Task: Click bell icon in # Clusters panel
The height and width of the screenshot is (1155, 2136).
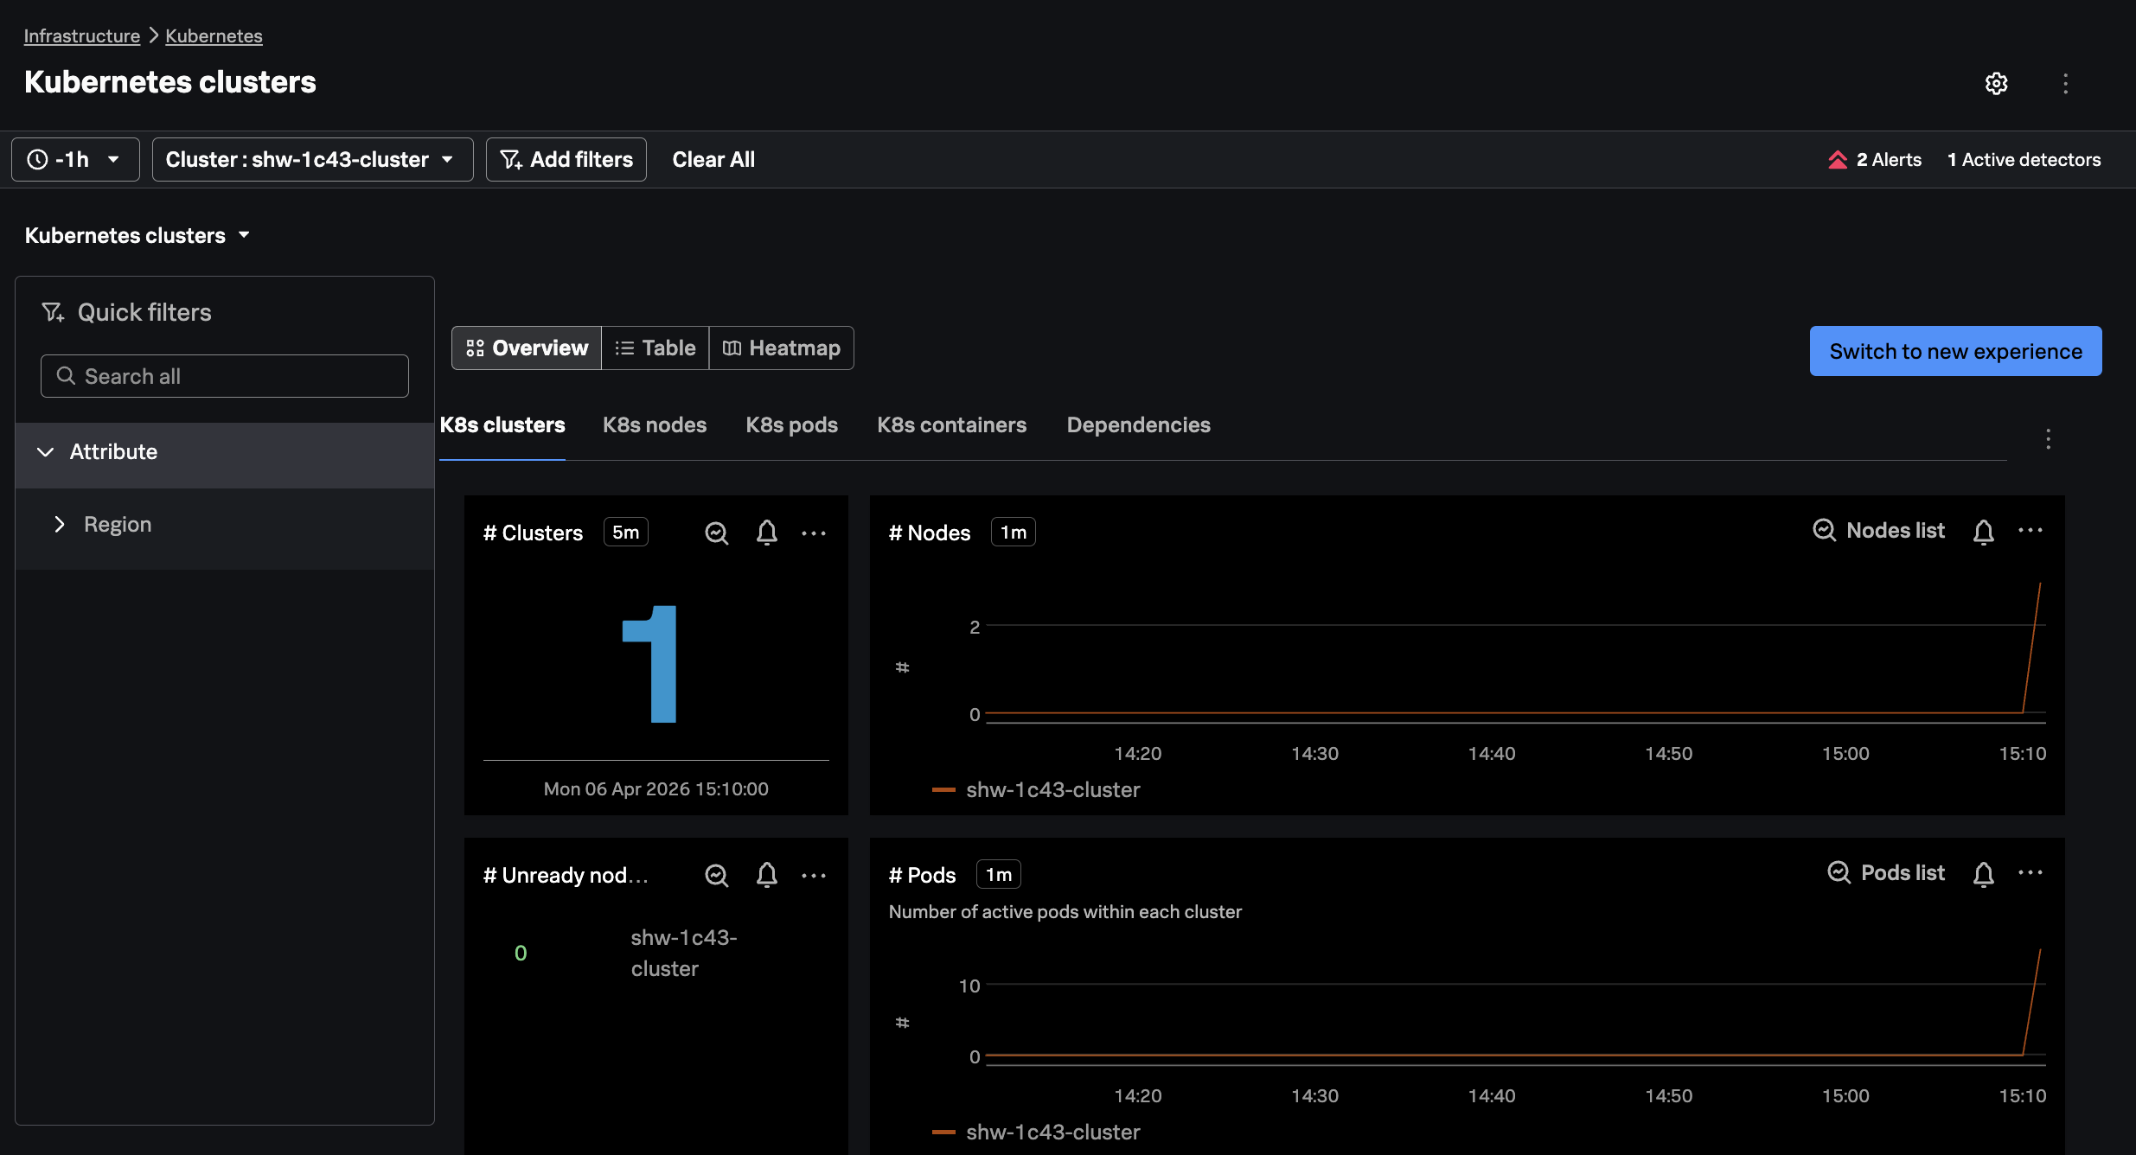Action: [x=766, y=533]
